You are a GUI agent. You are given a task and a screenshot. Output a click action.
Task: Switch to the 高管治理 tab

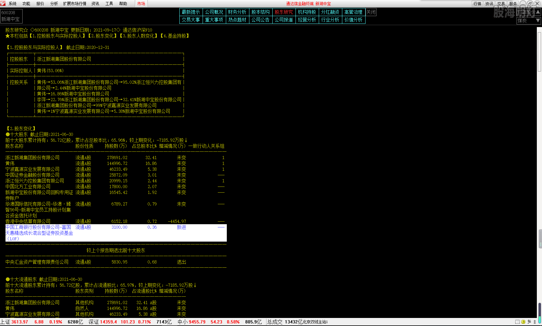coord(354,12)
